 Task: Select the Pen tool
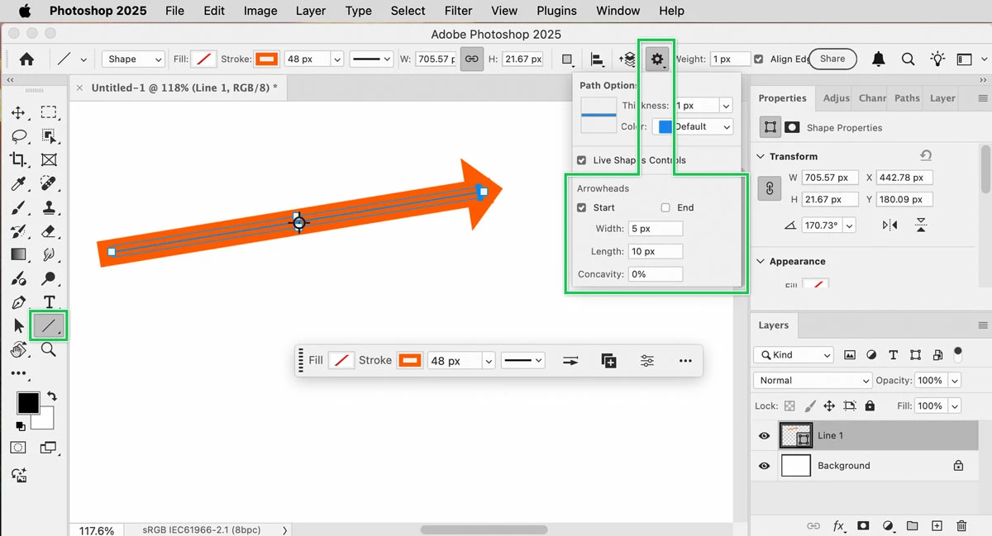18,302
